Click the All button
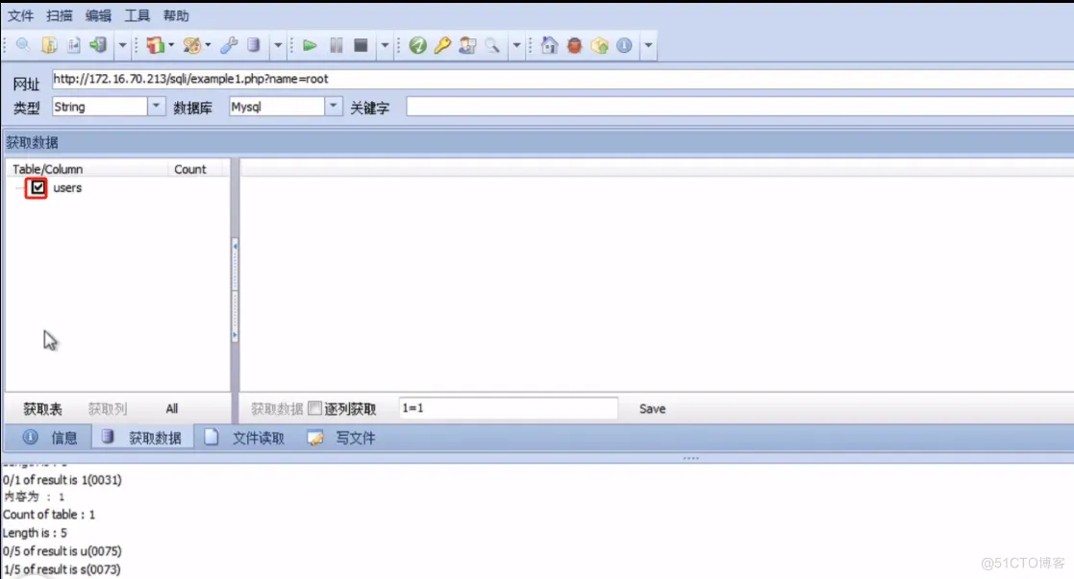The height and width of the screenshot is (579, 1074). pos(172,409)
